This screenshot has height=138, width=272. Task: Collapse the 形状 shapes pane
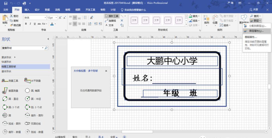tap(48, 39)
